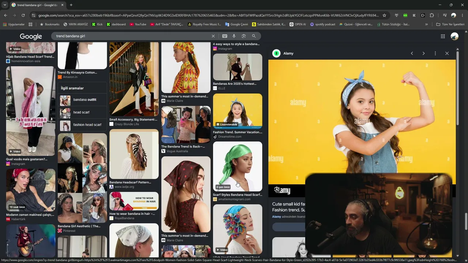The width and height of the screenshot is (468, 263).
Task: Close the 'trend bandana girl' tab
Action: tap(62, 5)
